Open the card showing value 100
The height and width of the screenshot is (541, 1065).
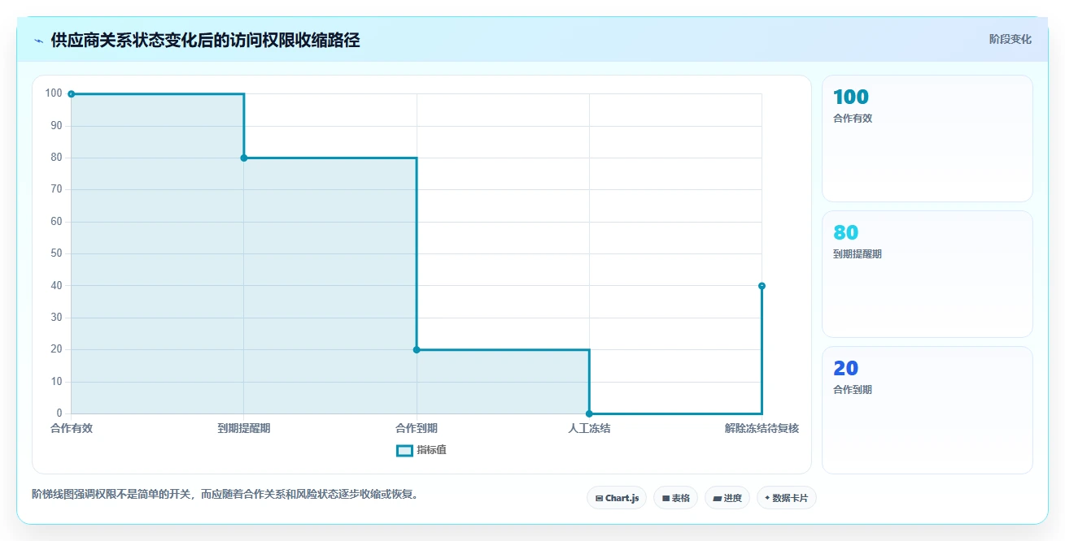(x=928, y=138)
